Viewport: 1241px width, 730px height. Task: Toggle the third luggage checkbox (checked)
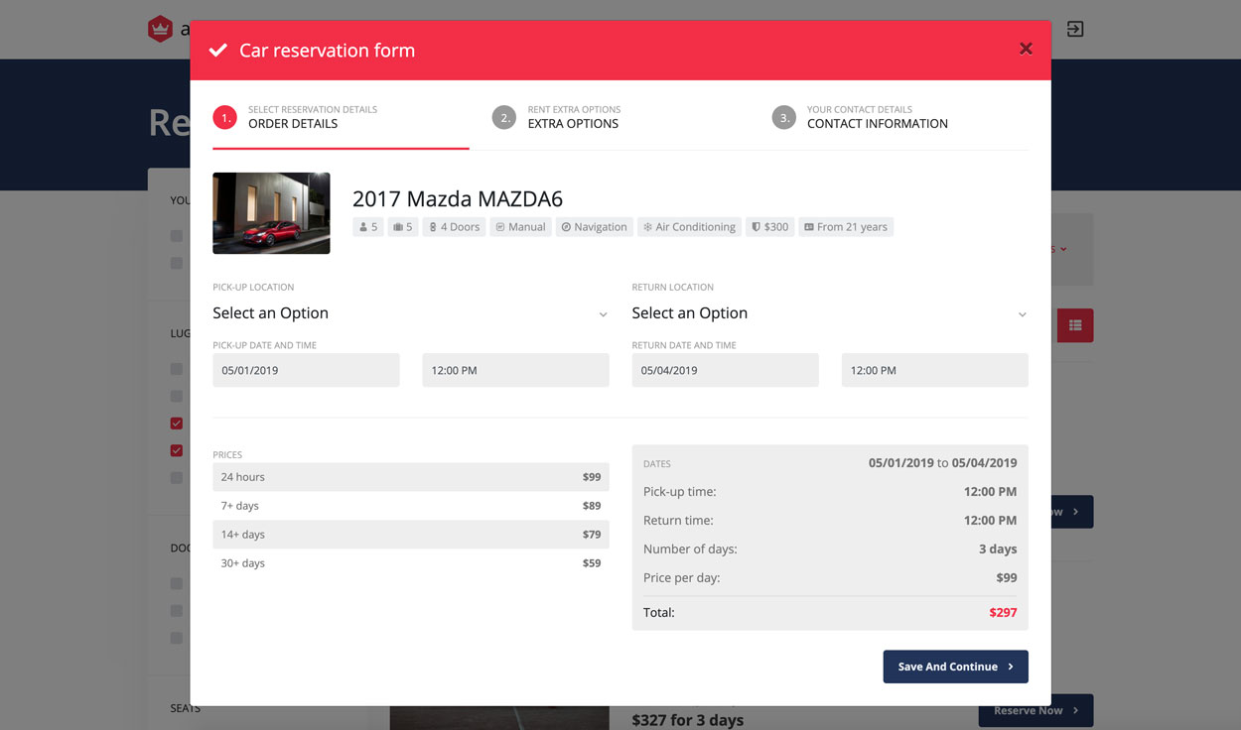(176, 424)
